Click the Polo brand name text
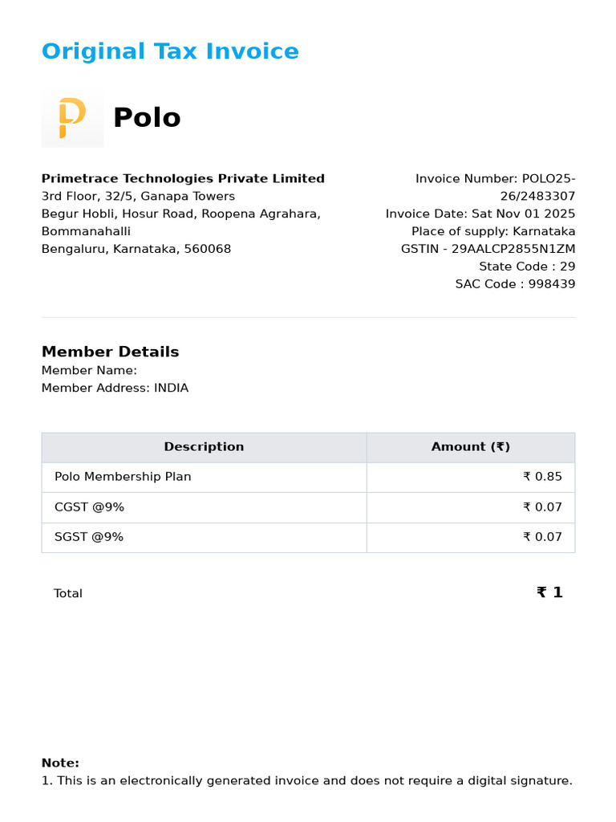 point(147,118)
